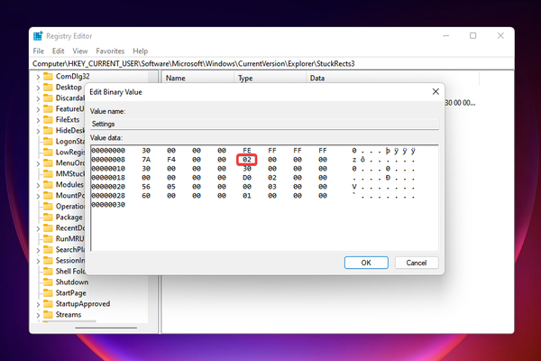The image size is (541, 361).
Task: Click the RunMRU folder icon
Action: [x=48, y=238]
